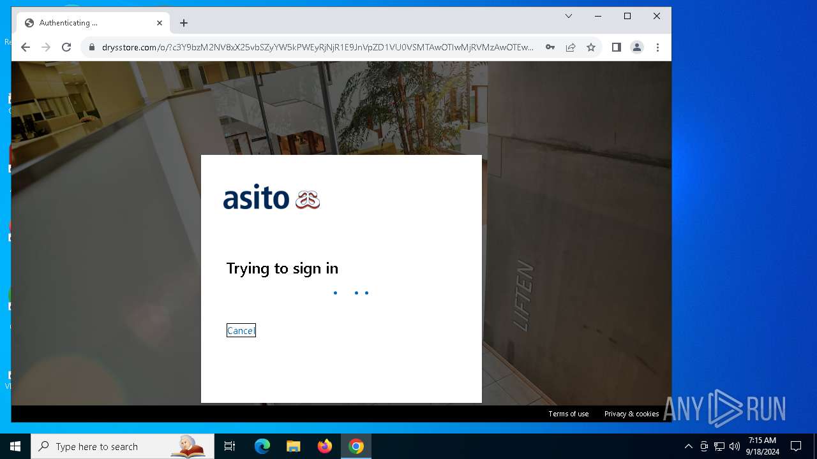Toggle the Chrome side panel
Image resolution: width=817 pixels, height=459 pixels.
click(x=617, y=47)
